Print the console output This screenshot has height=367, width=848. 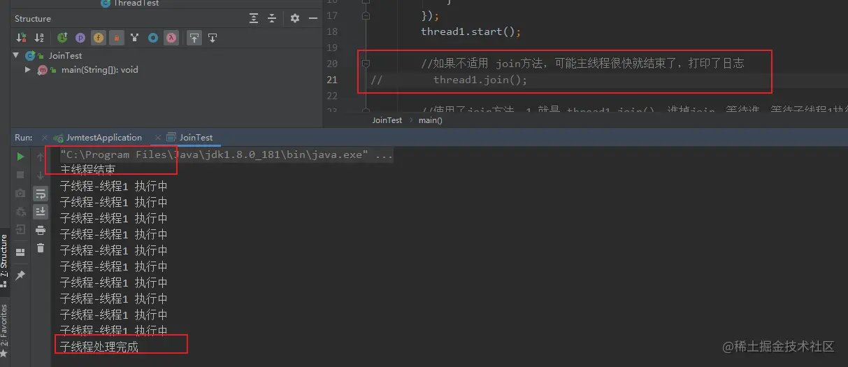(41, 230)
